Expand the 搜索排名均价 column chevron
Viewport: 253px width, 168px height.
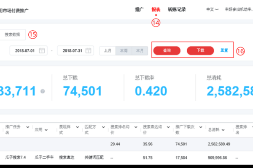pyautogui.click(x=136, y=127)
